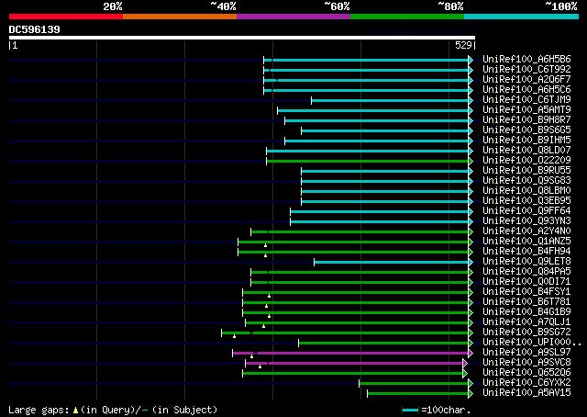Image resolution: width=587 pixels, height=417 pixels.
Task: Click the green arrowhead ending the O22209 alignment
Action: tap(471, 162)
